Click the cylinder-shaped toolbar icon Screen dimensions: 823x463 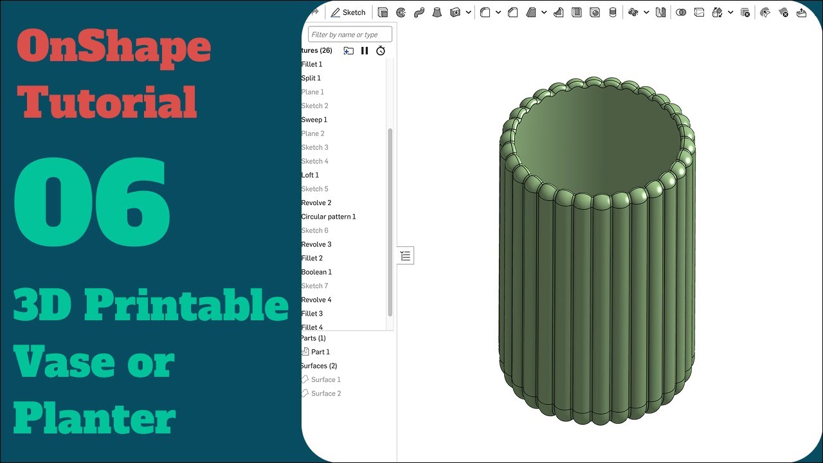613,12
